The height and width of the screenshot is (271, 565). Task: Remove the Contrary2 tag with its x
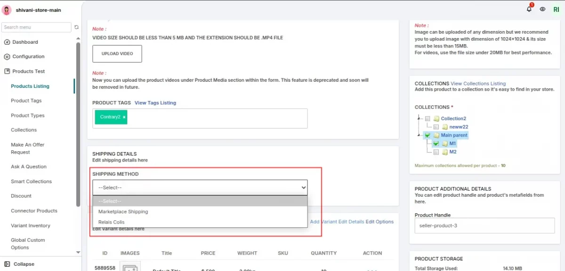pyautogui.click(x=124, y=117)
